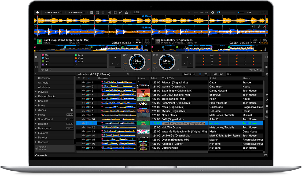Open the video panel icon

pos(115,13)
